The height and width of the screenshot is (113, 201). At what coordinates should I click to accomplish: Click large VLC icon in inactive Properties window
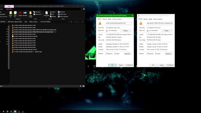pos(141,23)
